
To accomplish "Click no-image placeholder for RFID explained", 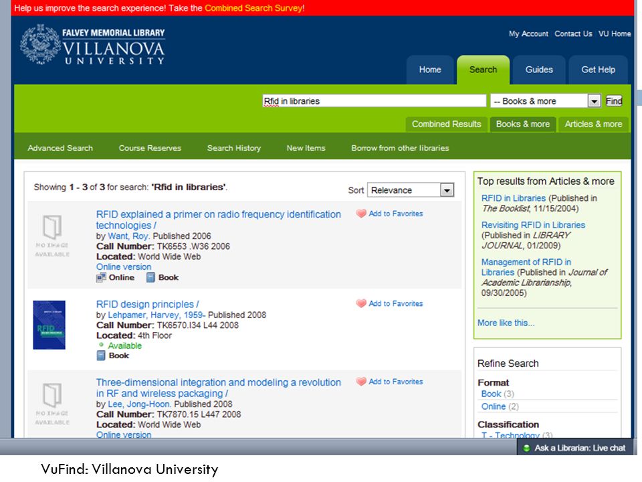I will (52, 236).
